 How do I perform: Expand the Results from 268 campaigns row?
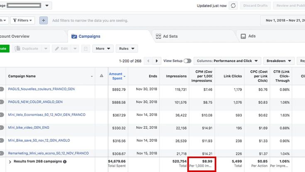pyautogui.click(x=10, y=161)
